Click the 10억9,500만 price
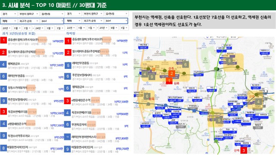276x155 pixels. pyautogui.click(x=57, y=113)
